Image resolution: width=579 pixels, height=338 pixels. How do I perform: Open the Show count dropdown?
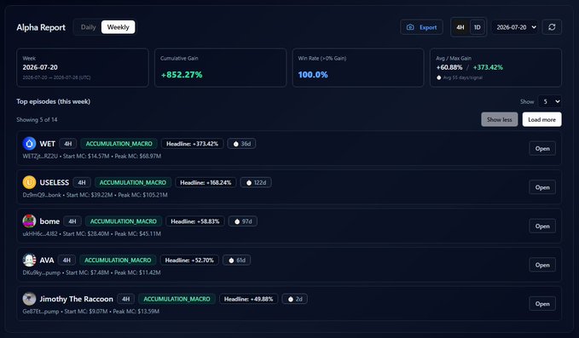click(550, 101)
